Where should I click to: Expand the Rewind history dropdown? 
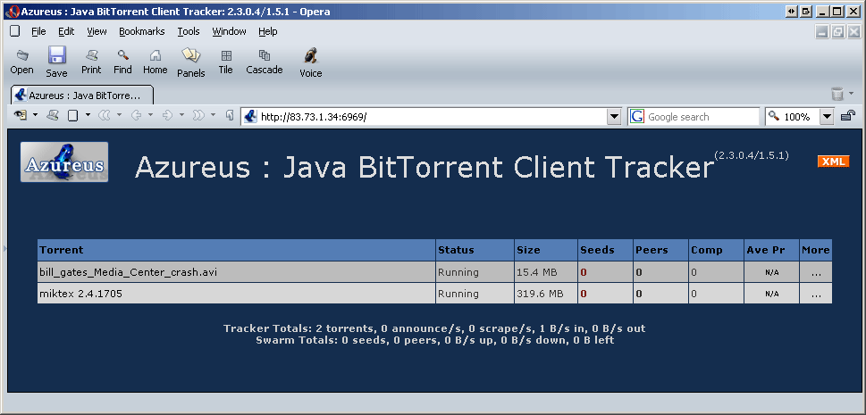119,115
